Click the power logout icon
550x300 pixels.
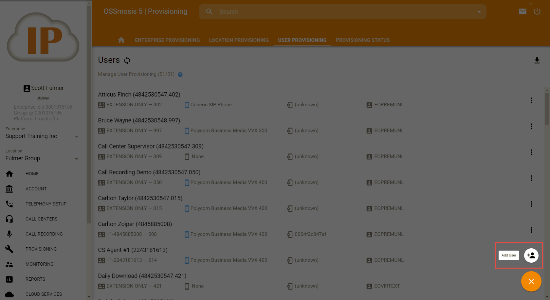(537, 12)
